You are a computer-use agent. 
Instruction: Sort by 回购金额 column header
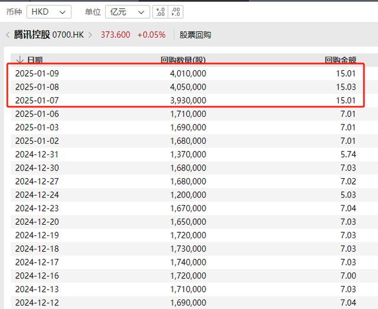(340, 60)
